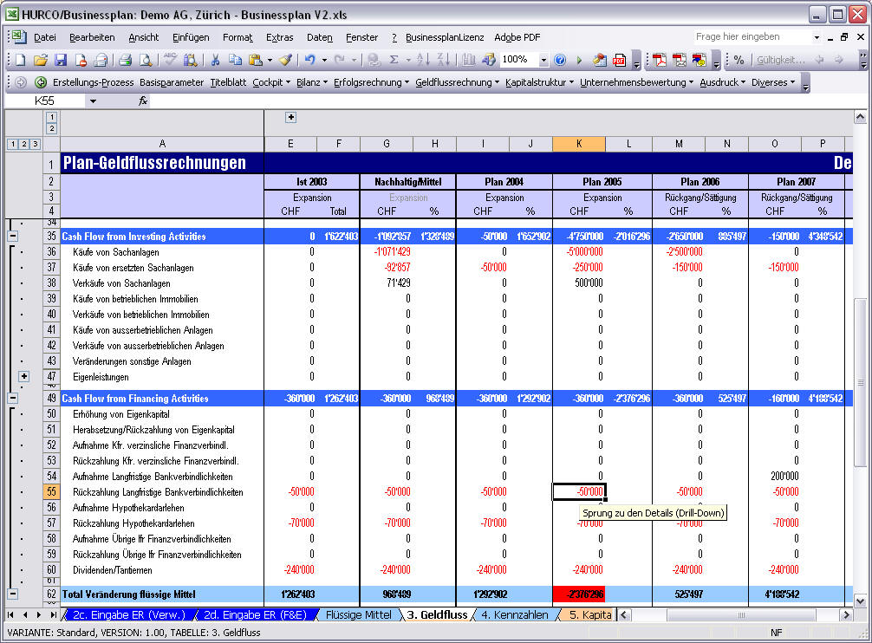Activate the Format Painter brush icon
This screenshot has width=872, height=643.
click(286, 60)
